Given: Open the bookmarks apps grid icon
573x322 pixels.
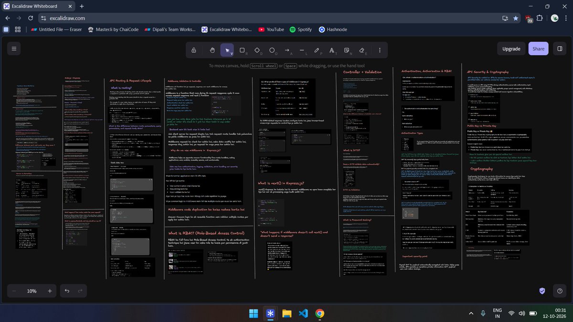Looking at the screenshot, I should point(18,29).
